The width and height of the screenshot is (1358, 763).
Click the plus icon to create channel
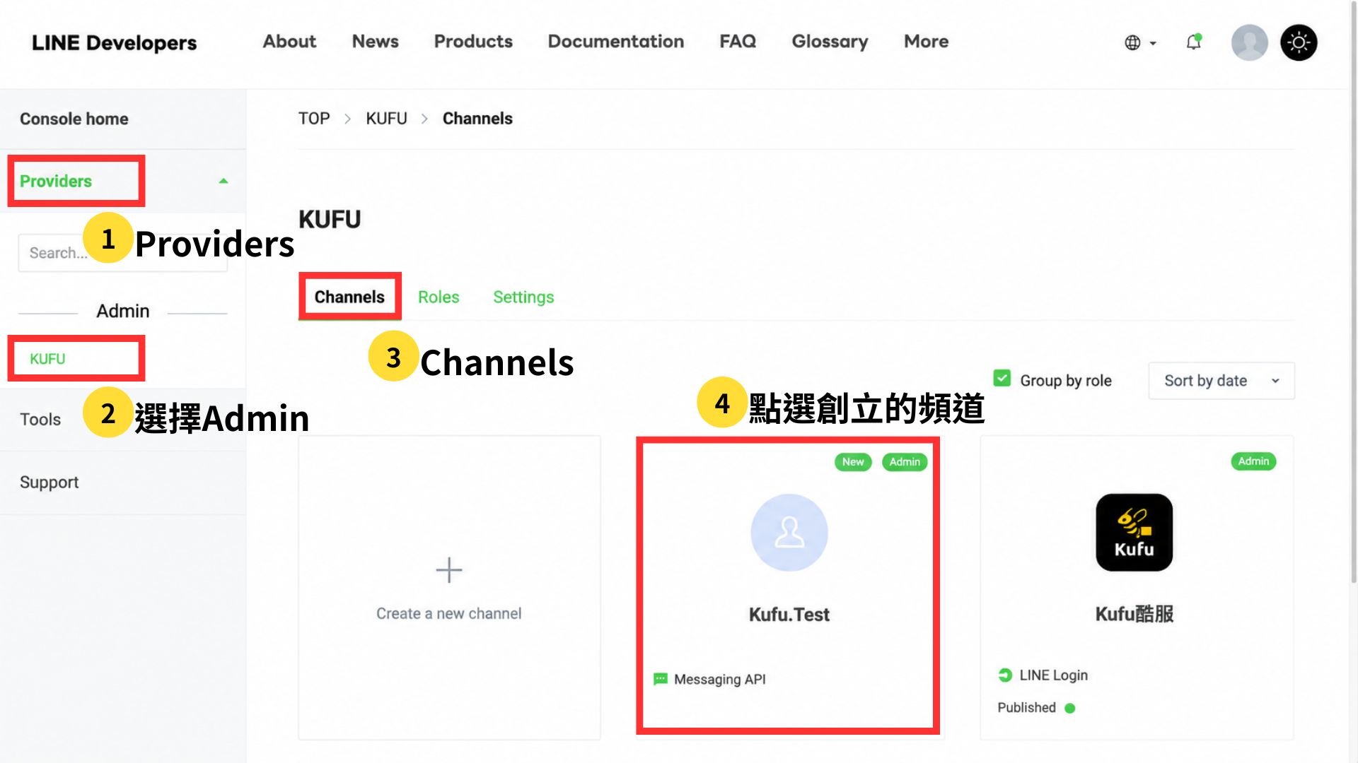(x=449, y=570)
